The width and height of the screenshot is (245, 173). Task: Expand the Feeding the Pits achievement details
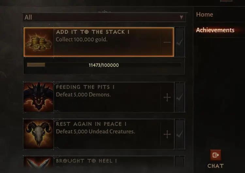point(167,97)
